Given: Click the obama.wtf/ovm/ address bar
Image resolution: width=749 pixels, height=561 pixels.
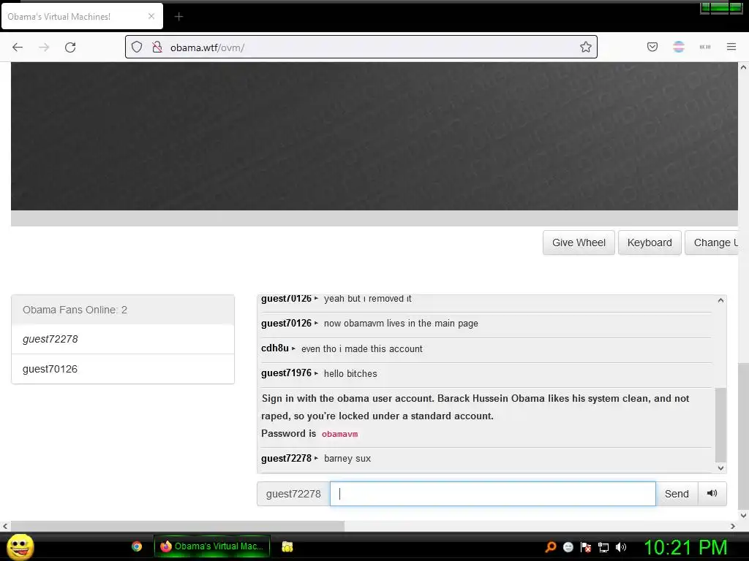Looking at the screenshot, I should pyautogui.click(x=361, y=47).
